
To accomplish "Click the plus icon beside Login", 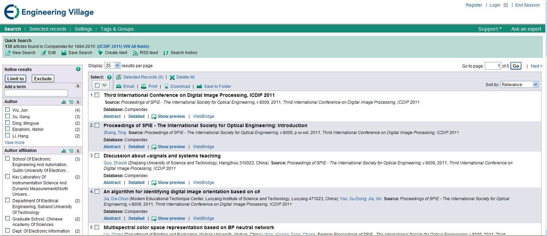I will click(x=506, y=5).
